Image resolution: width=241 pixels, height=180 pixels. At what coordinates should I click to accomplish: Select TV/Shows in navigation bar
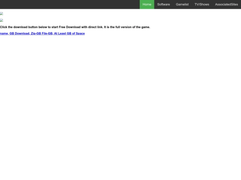click(202, 4)
